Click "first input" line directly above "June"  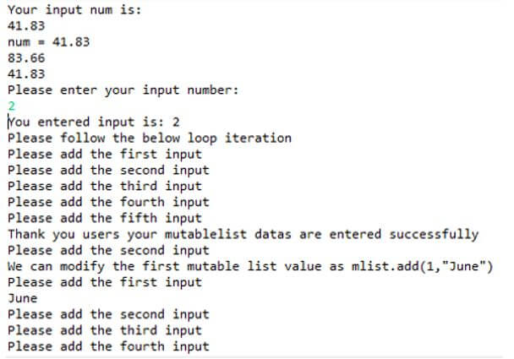(104, 282)
